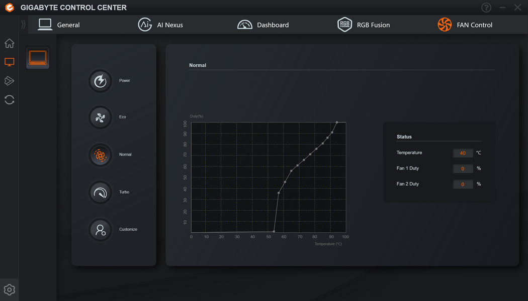Click the 100% duty point on fan curve
The height and width of the screenshot is (301, 528).
[x=337, y=122]
